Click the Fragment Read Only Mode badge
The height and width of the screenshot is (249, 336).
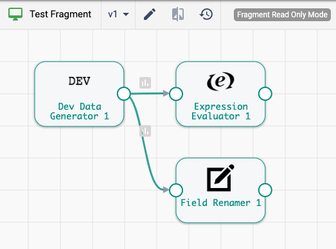[282, 15]
